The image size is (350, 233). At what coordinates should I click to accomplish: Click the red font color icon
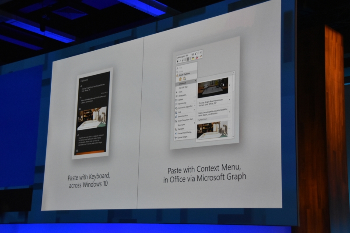(x=197, y=57)
